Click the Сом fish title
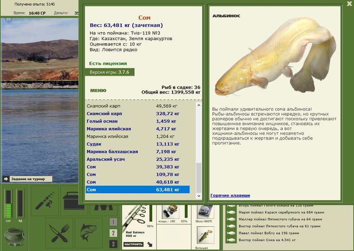 [x=144, y=18]
